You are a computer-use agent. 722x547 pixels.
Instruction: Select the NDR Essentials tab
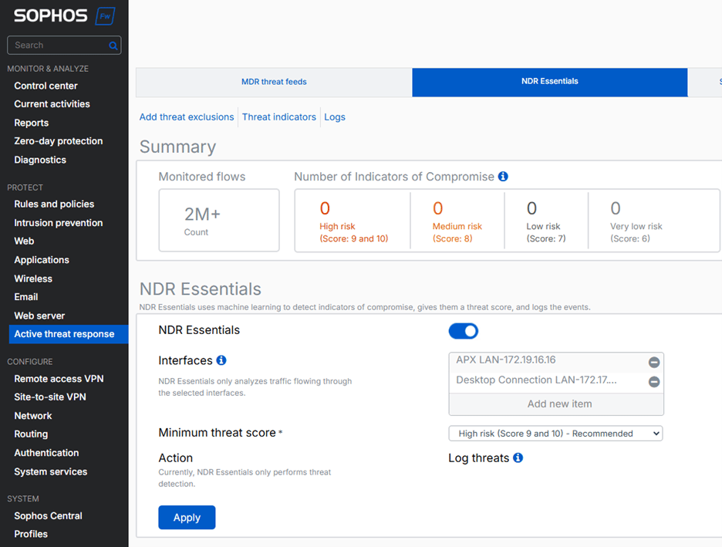548,82
